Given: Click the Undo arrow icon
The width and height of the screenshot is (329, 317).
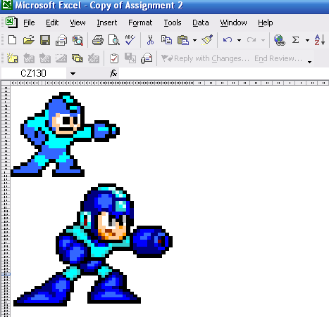Looking at the screenshot, I should point(228,40).
